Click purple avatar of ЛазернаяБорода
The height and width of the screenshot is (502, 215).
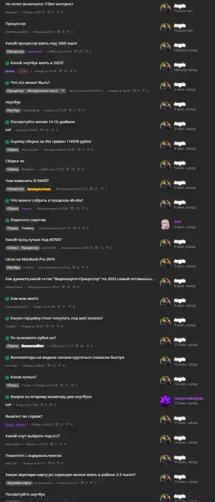pos(165,401)
